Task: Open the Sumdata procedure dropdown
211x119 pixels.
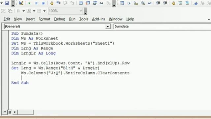Action: 162,26
